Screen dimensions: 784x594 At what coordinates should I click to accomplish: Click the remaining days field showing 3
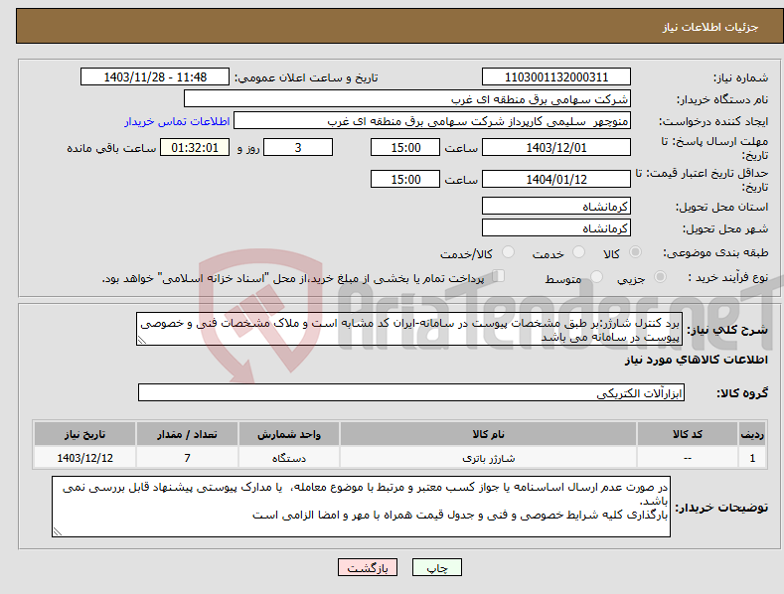[298, 147]
